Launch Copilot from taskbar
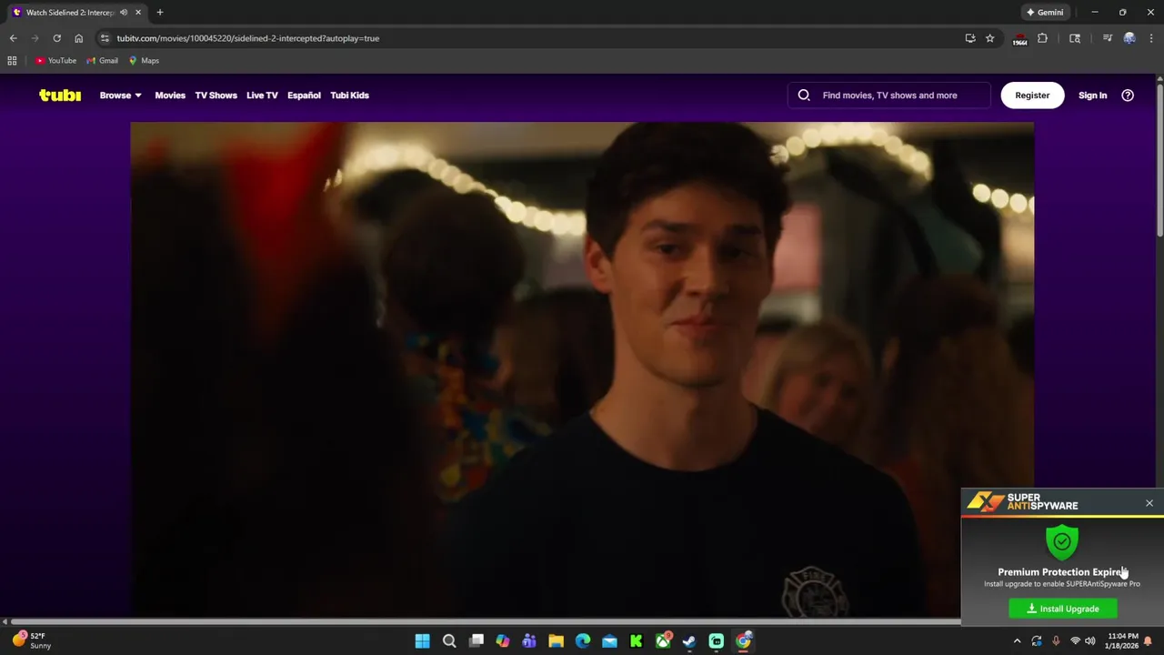Viewport: 1164px width, 655px height. point(503,641)
